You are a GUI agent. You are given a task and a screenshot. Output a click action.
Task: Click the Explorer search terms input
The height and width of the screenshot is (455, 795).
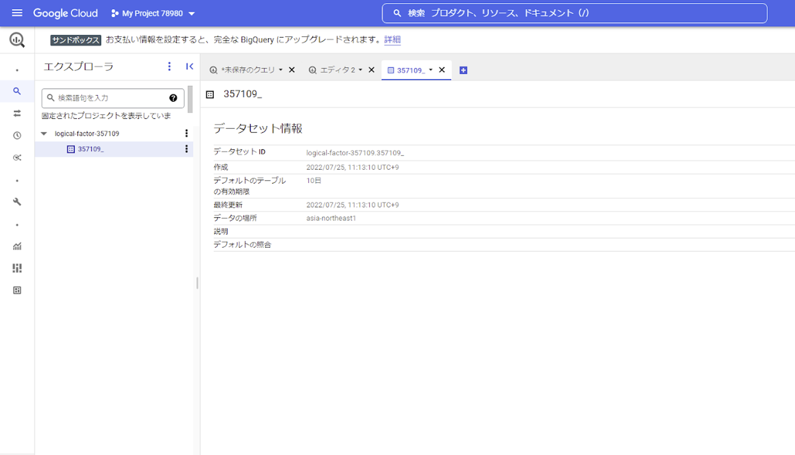113,98
